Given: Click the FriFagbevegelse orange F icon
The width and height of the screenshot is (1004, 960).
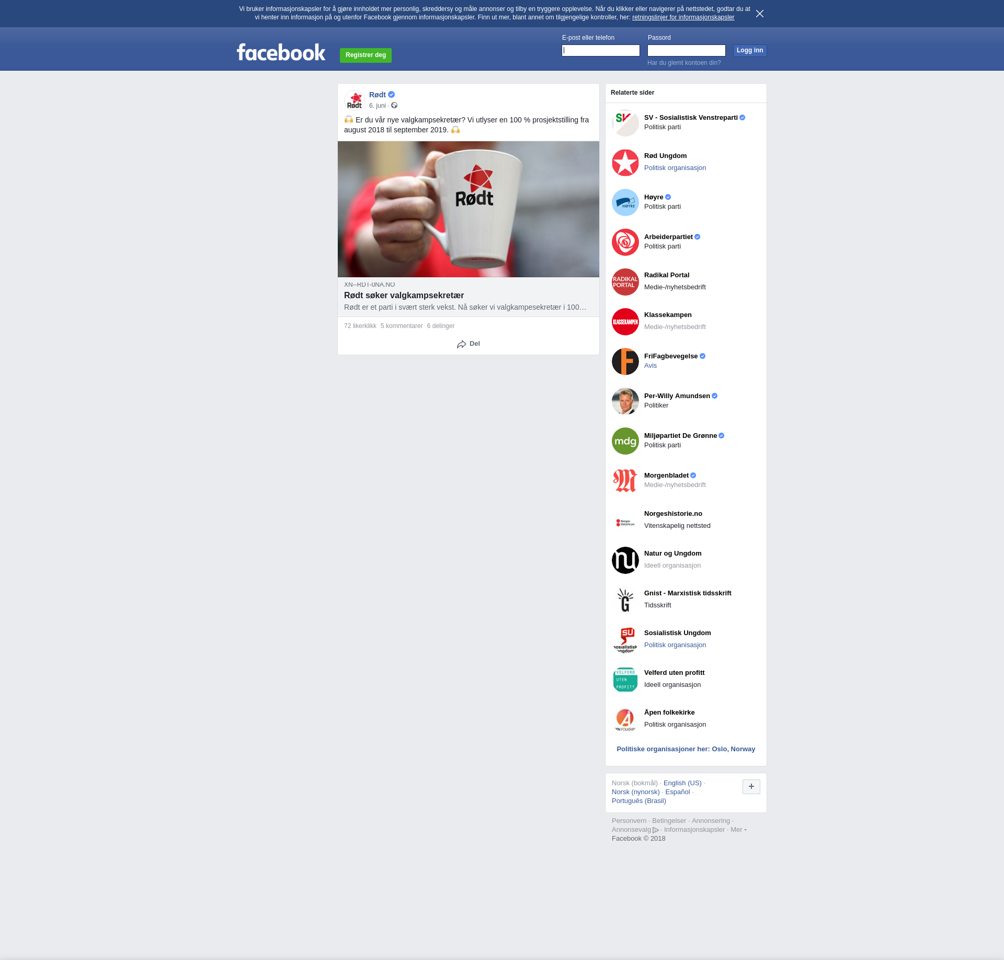Looking at the screenshot, I should (625, 362).
